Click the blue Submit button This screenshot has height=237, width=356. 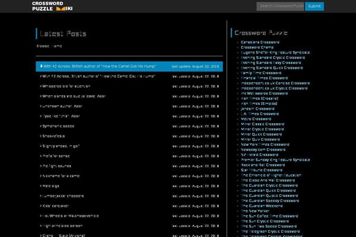(314, 6)
